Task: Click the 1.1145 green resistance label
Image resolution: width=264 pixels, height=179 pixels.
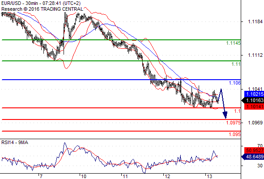Action: point(234,43)
